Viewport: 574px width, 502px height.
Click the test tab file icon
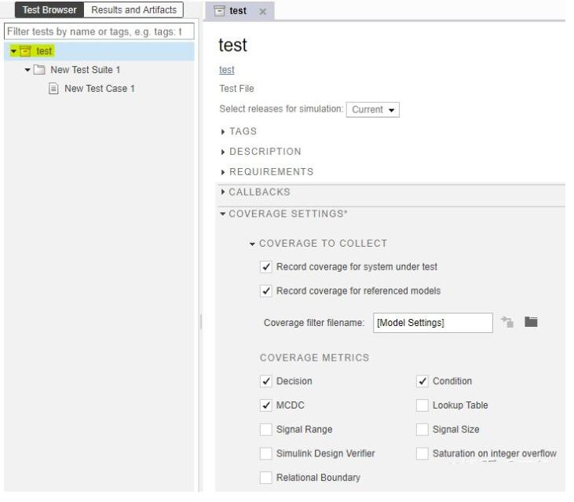[x=219, y=11]
